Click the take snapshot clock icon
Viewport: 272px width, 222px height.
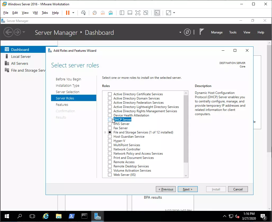pos(94,13)
